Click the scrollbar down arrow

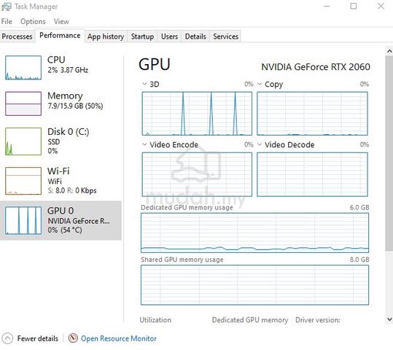tap(389, 319)
